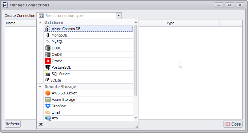Select the Azure Cosmos DB cloud icon
This screenshot has height=134, width=249.
coord(48,29)
